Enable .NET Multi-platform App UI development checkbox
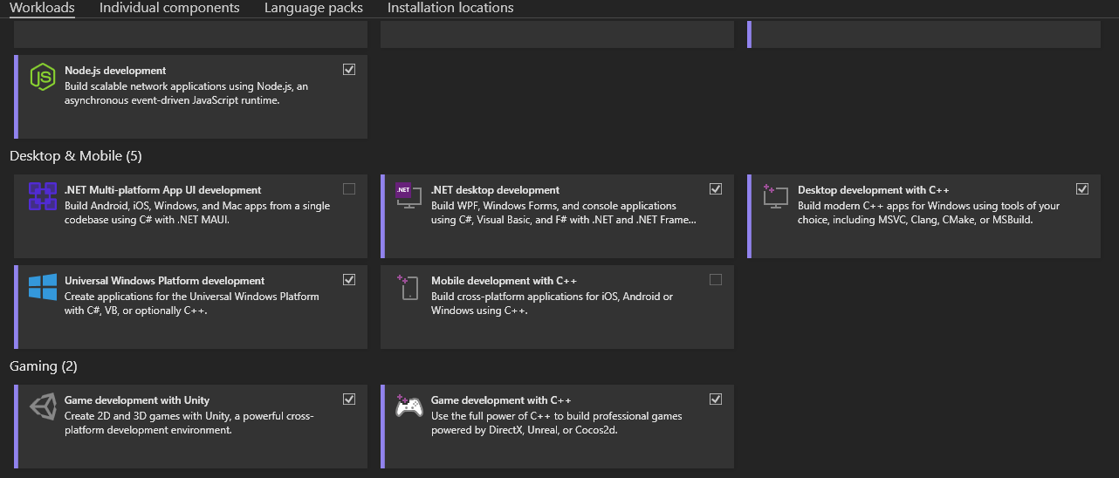The image size is (1119, 478). (x=349, y=189)
